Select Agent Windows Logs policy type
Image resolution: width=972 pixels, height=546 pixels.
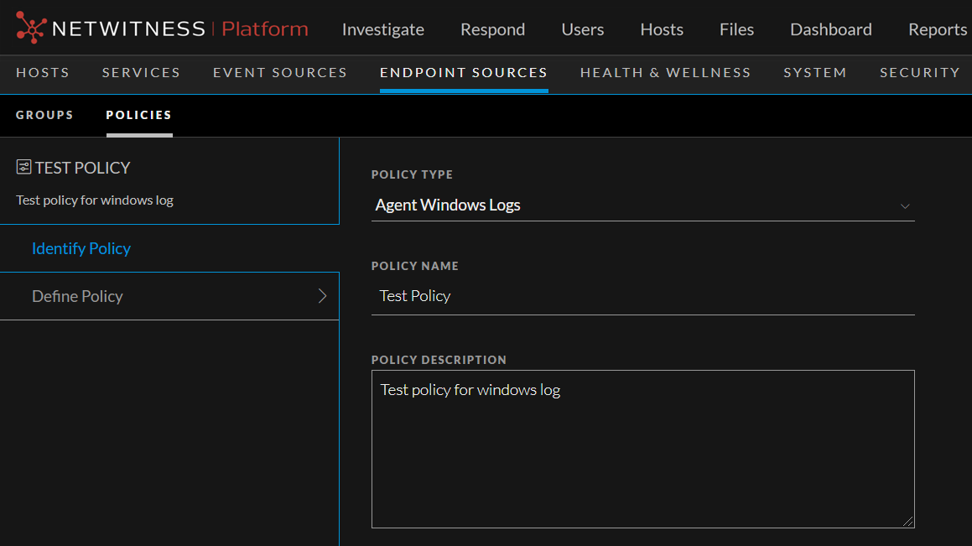(448, 205)
